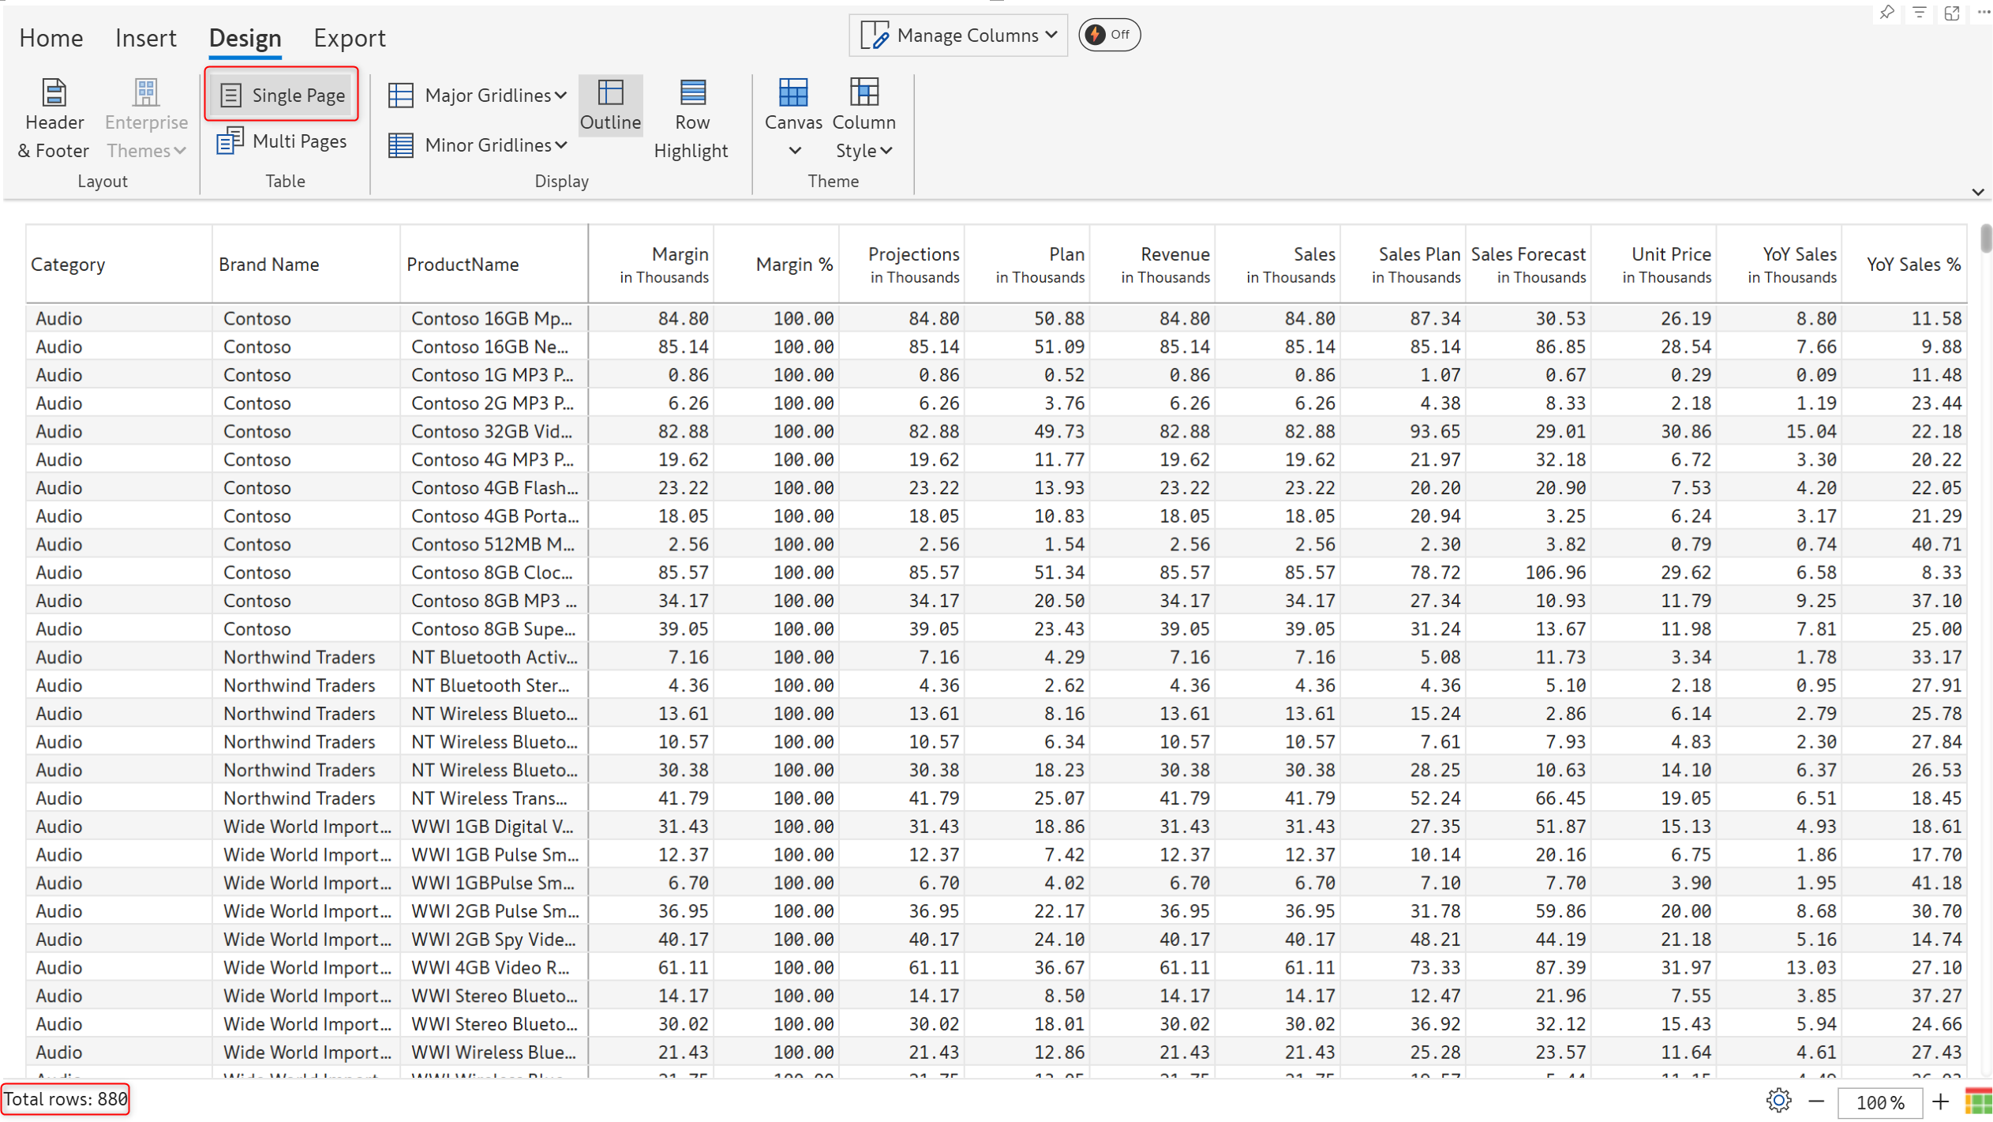Expand the Minor Gridlines dropdown
This screenshot has width=1993, height=1122.
478,145
